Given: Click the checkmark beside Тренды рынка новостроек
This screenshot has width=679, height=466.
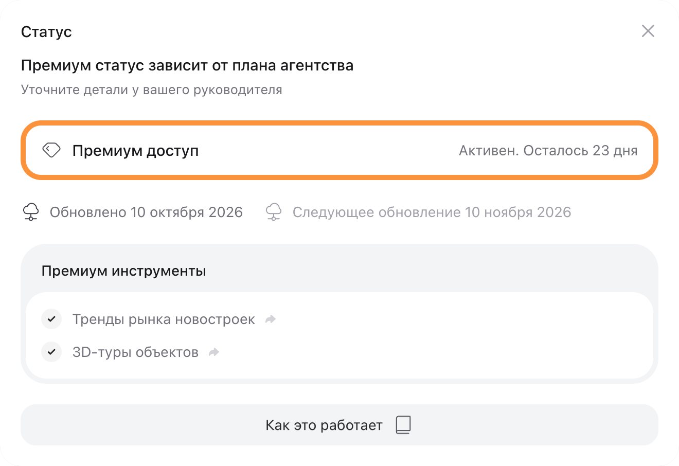Looking at the screenshot, I should [x=51, y=319].
